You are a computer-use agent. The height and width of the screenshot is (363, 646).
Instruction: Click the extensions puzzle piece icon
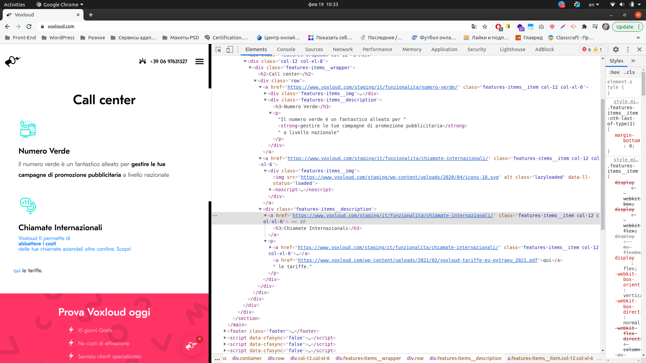pos(584,27)
